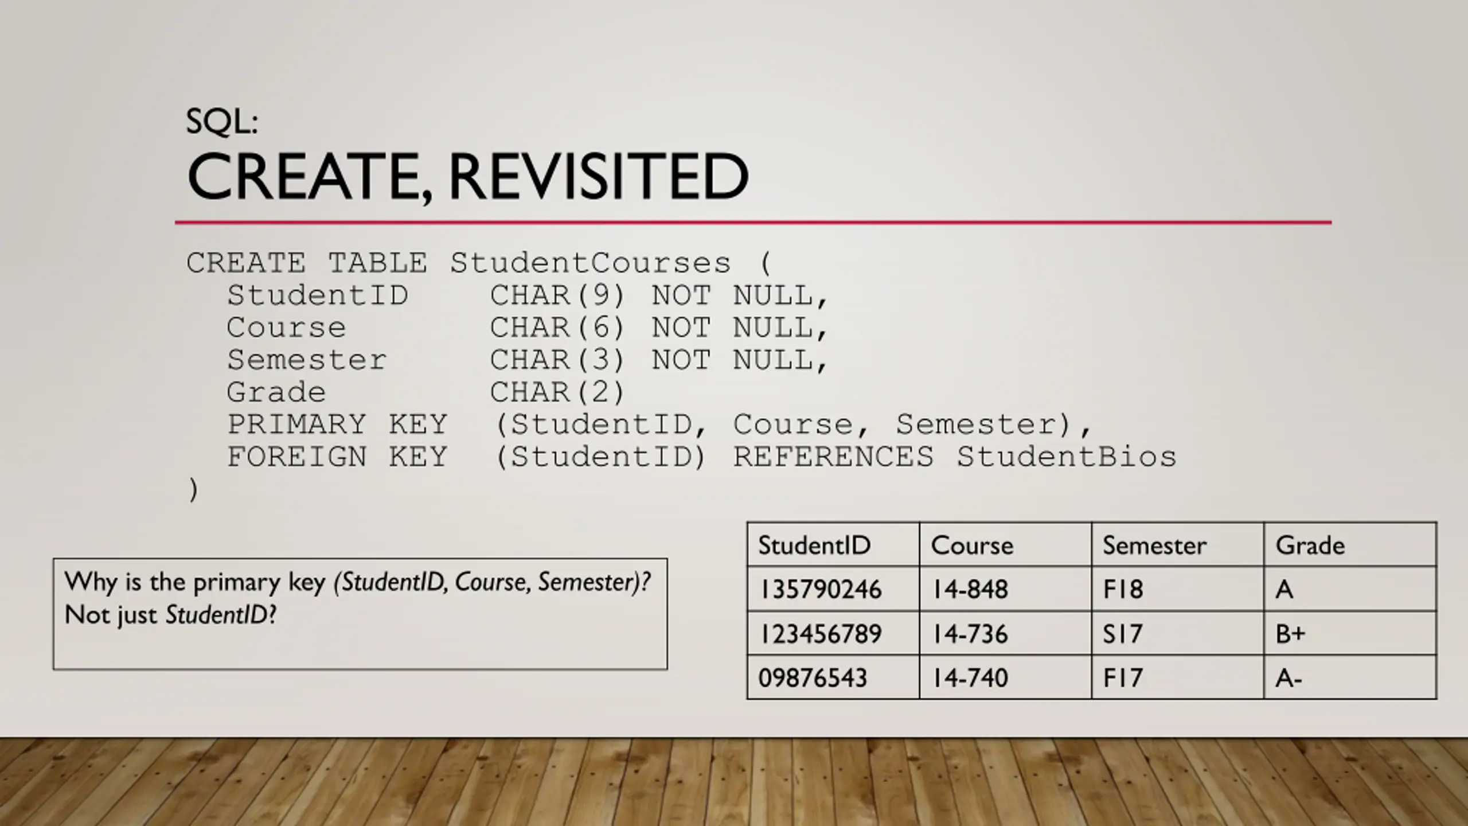Click the Semester column header

coord(1154,545)
